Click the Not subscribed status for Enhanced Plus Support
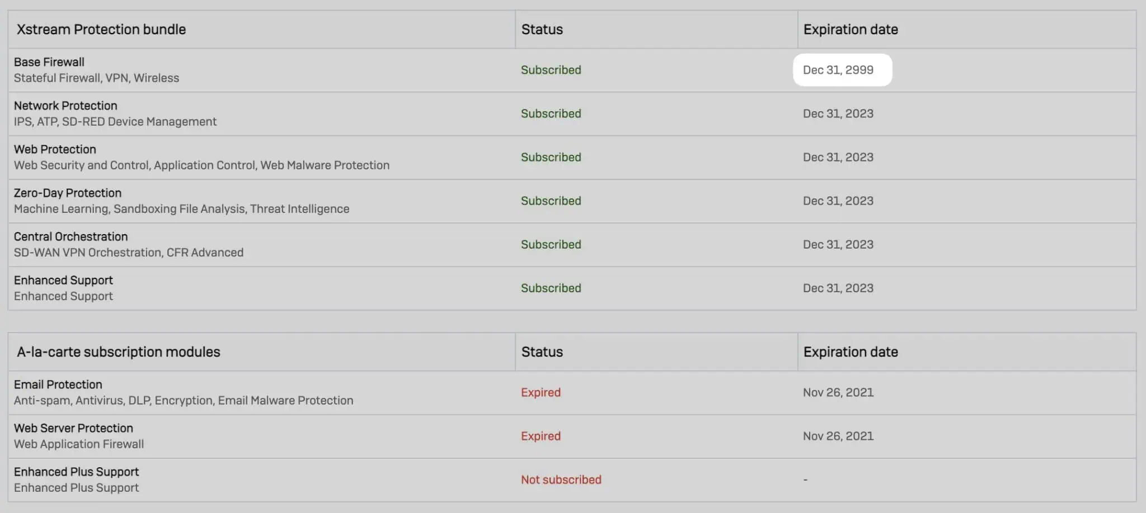Screen dimensions: 1146x513 click(560, 479)
